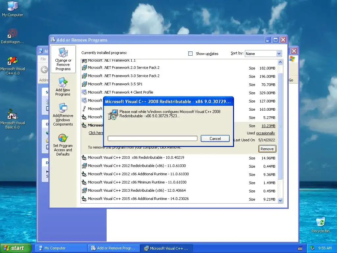Click scrollbar down arrow in program list
The height and width of the screenshot is (253, 337).
point(280,200)
